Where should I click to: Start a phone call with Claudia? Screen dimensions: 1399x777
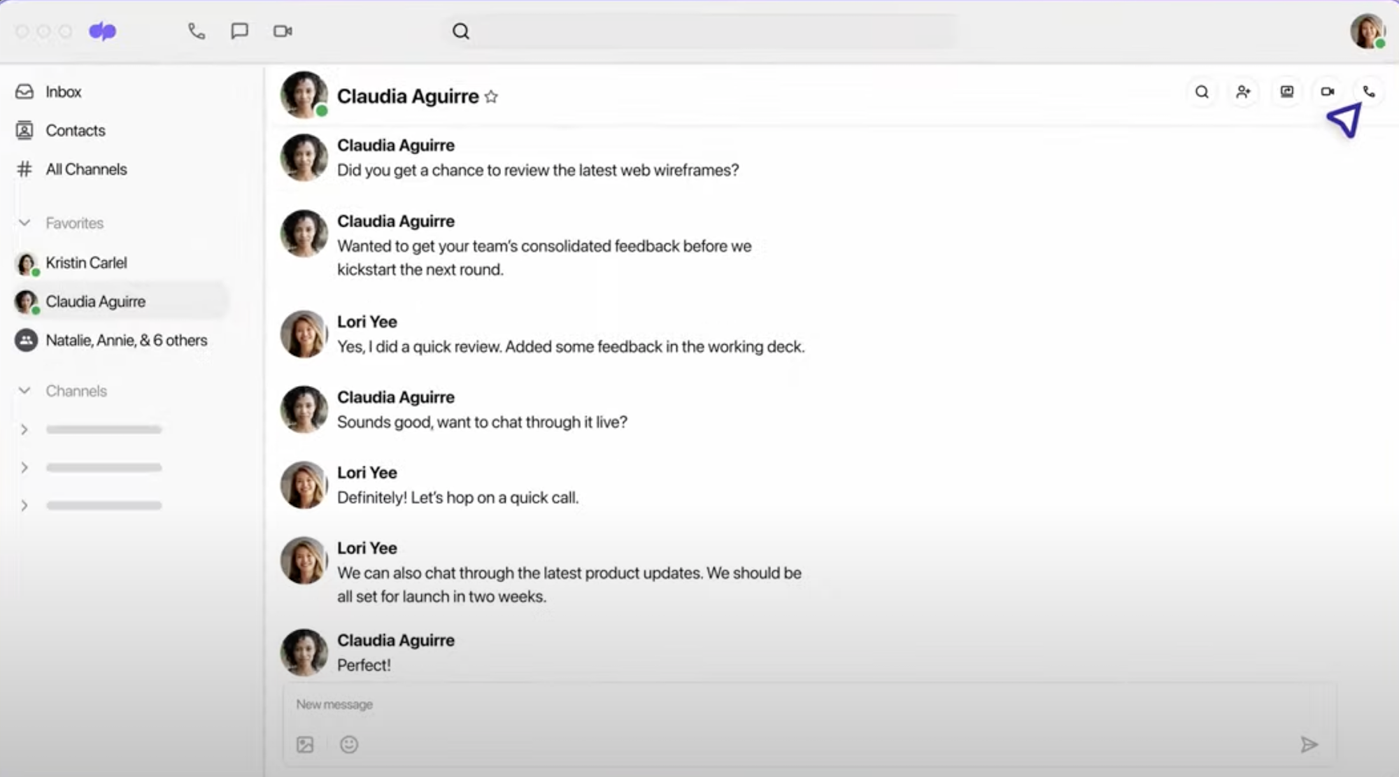[1369, 92]
